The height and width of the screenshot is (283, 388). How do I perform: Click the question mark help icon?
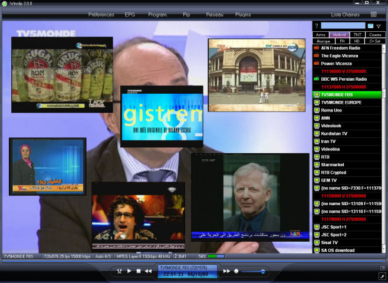coord(317,26)
